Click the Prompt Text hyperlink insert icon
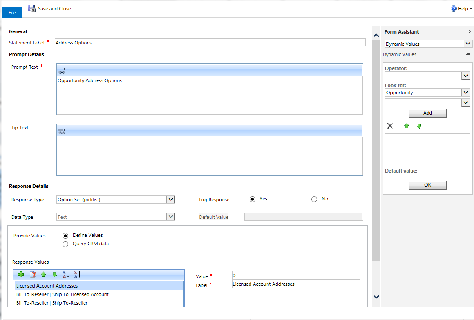474x320 pixels. [x=62, y=70]
